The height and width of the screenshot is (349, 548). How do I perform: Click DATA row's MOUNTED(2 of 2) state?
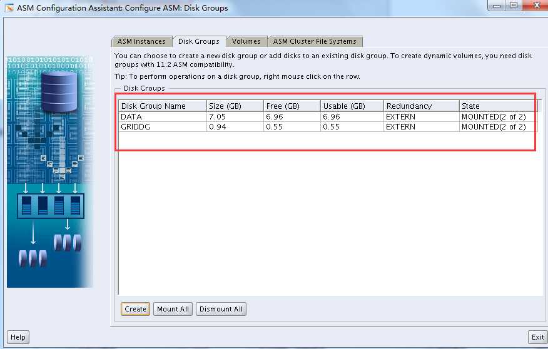pyautogui.click(x=498, y=117)
